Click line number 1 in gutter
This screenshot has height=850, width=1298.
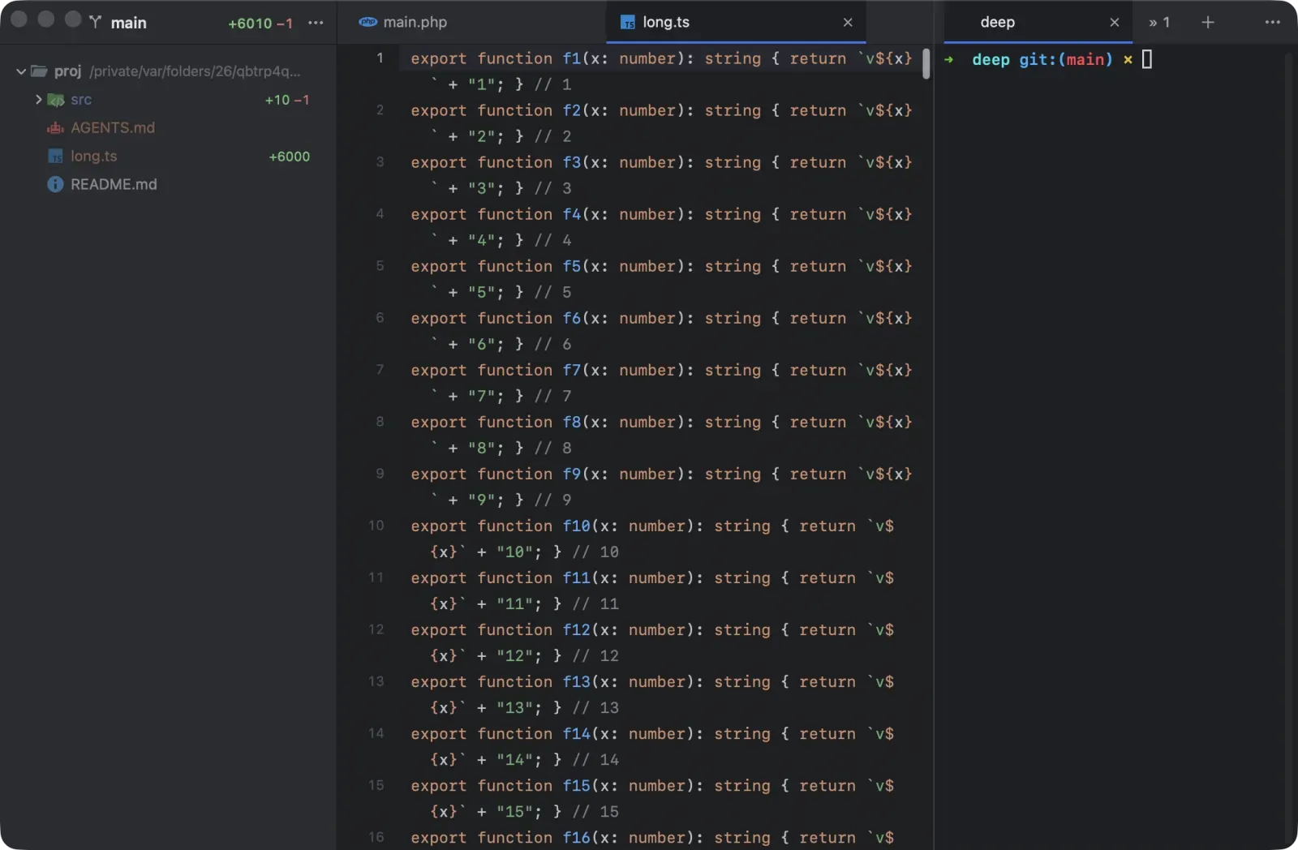380,58
